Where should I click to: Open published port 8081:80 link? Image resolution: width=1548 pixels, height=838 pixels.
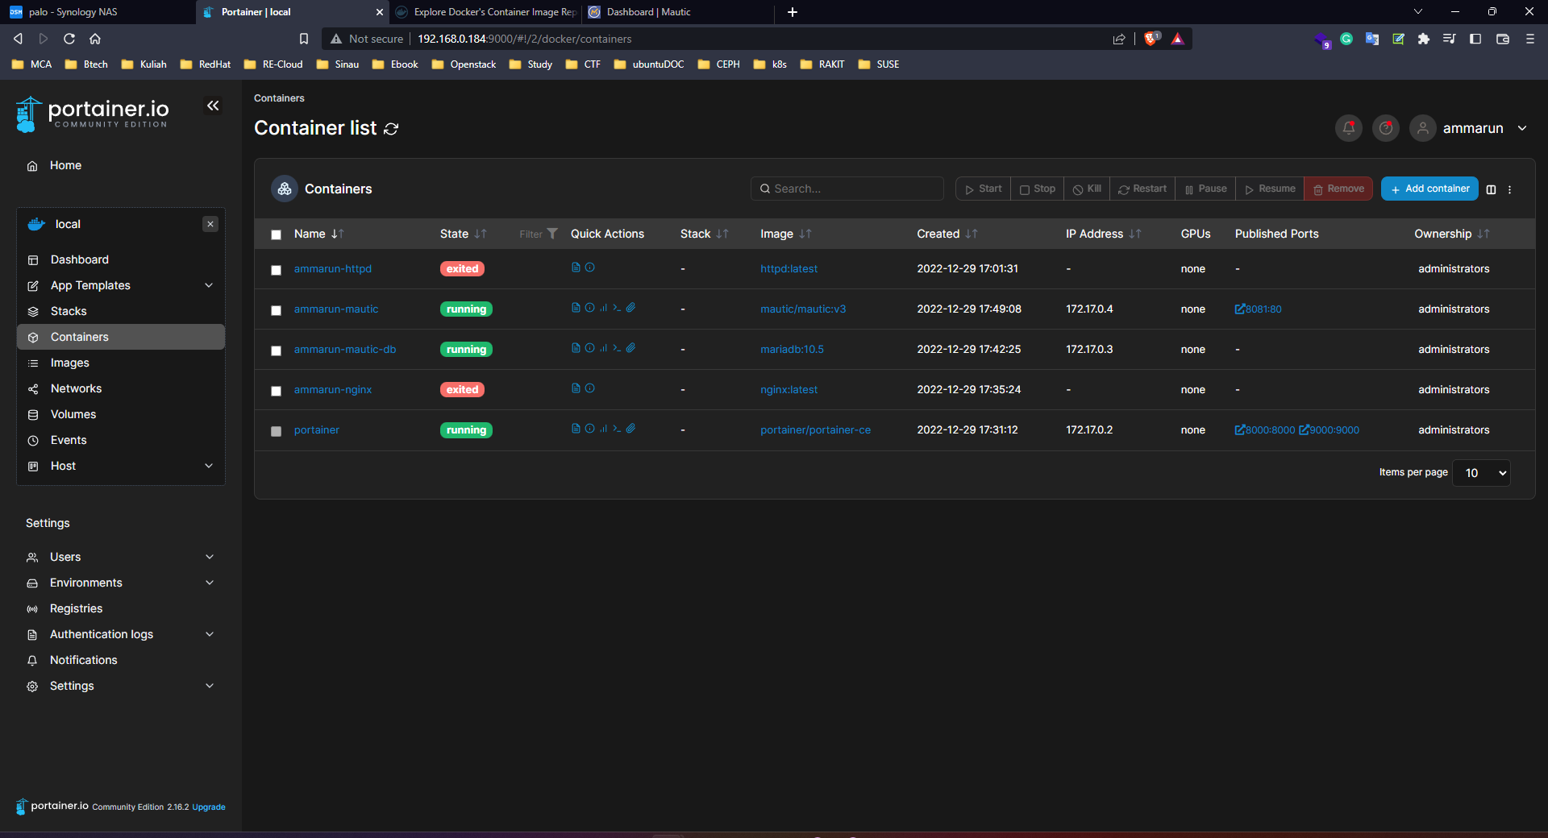[1259, 309]
